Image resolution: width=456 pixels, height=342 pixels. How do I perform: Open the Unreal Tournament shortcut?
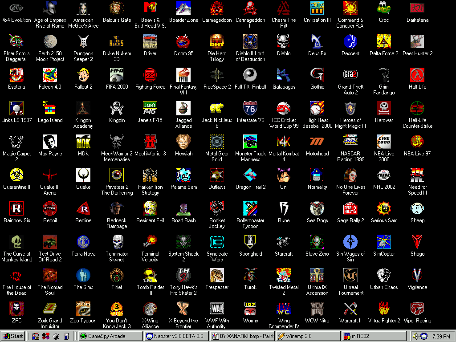click(350, 275)
